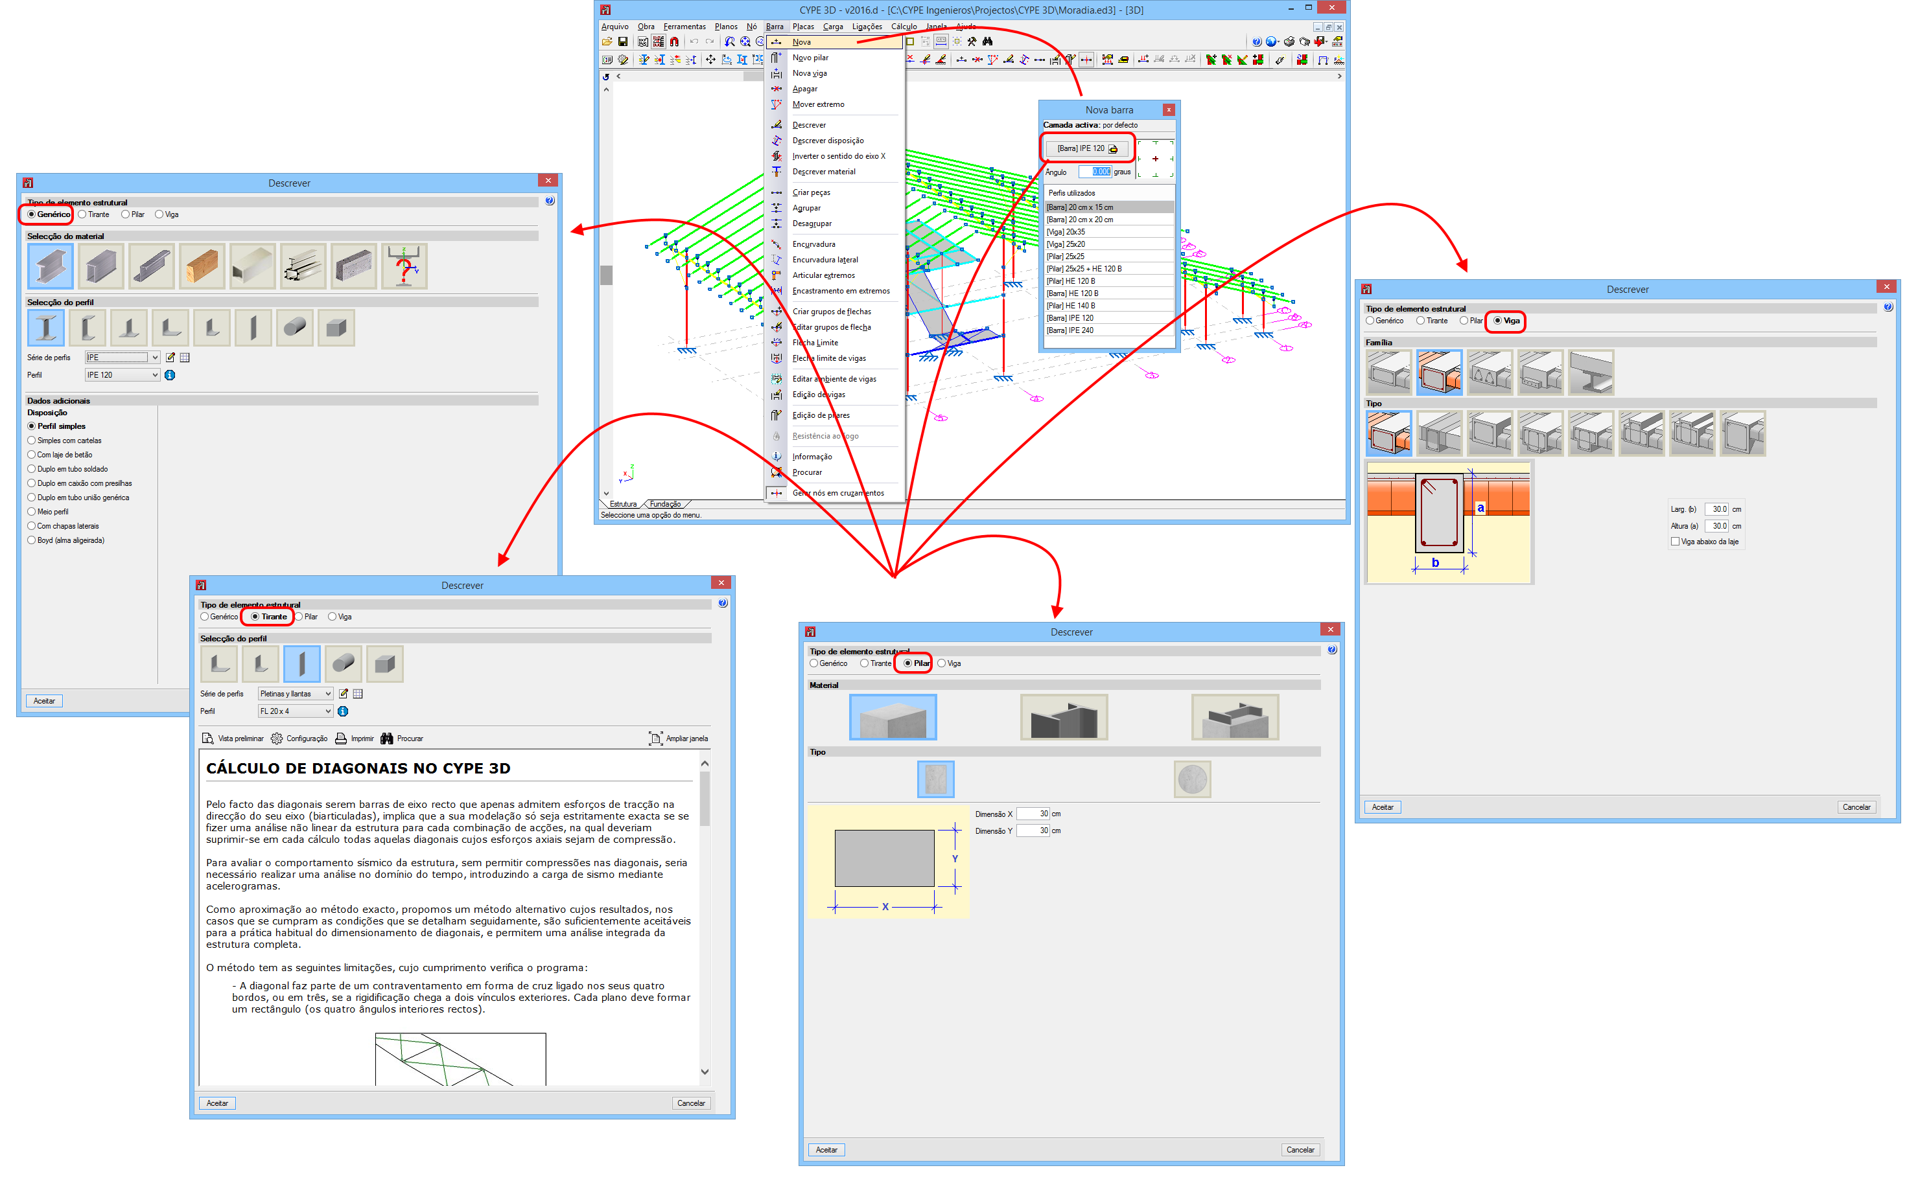The image size is (1918, 1192).
Task: Select the rolled steel I-beam material icon
Action: tap(51, 266)
